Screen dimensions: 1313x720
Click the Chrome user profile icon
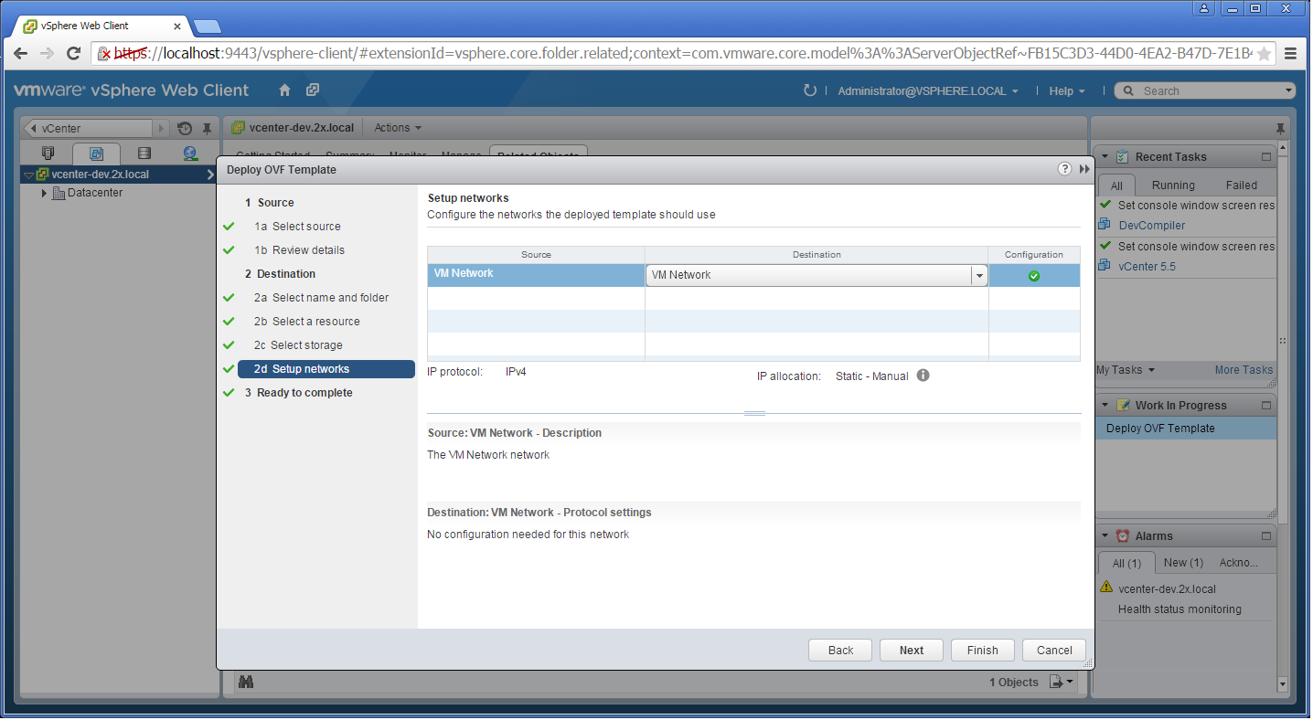(1204, 8)
